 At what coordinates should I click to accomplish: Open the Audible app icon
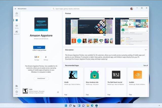click(138, 75)
